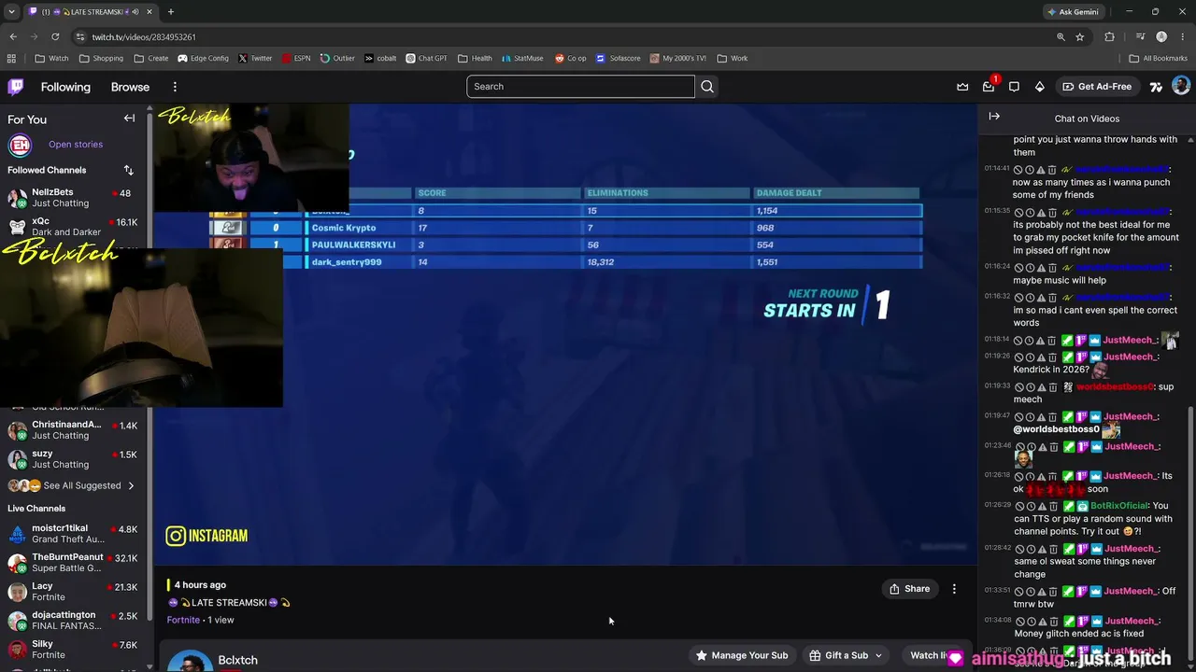Viewport: 1196px width, 672px height.
Task: Collapse the For You side navigation
Action: 129,119
